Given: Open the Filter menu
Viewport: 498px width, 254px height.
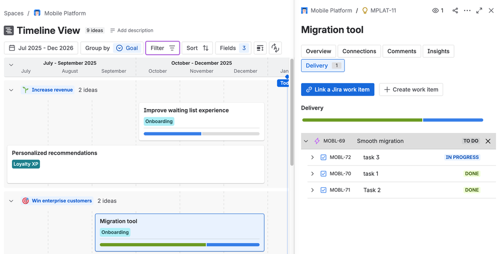Looking at the screenshot, I should 163,48.
